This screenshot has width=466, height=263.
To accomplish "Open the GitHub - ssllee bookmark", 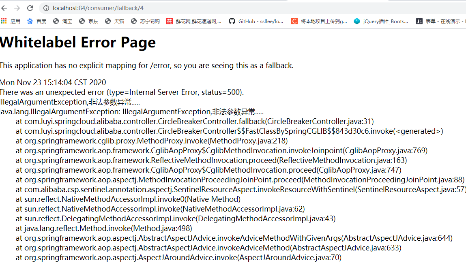I will click(256, 21).
